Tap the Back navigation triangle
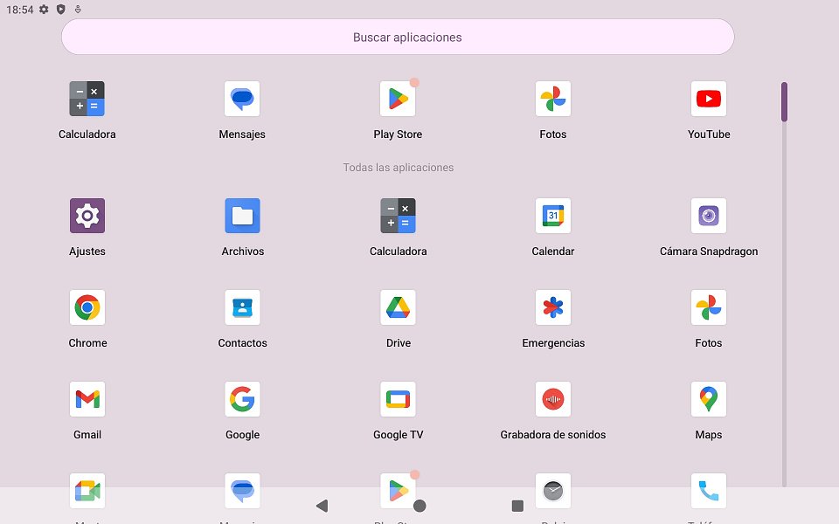The height and width of the screenshot is (524, 839). [322, 506]
